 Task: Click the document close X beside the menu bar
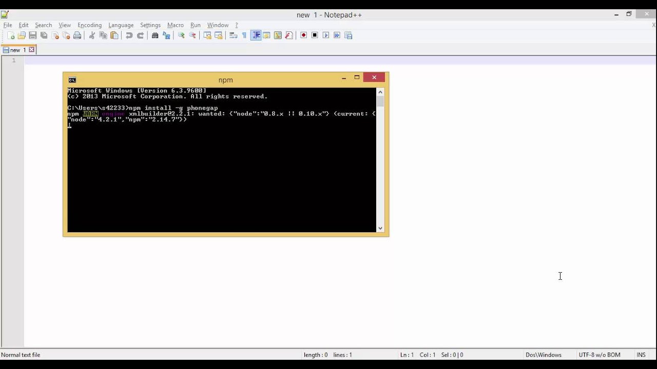pos(654,25)
